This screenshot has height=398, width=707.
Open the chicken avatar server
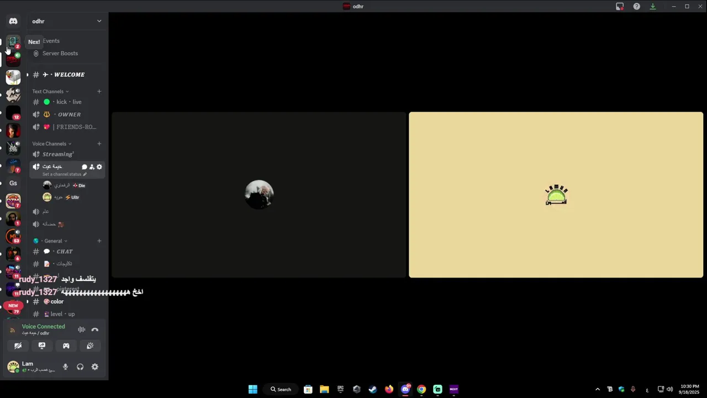tap(13, 77)
